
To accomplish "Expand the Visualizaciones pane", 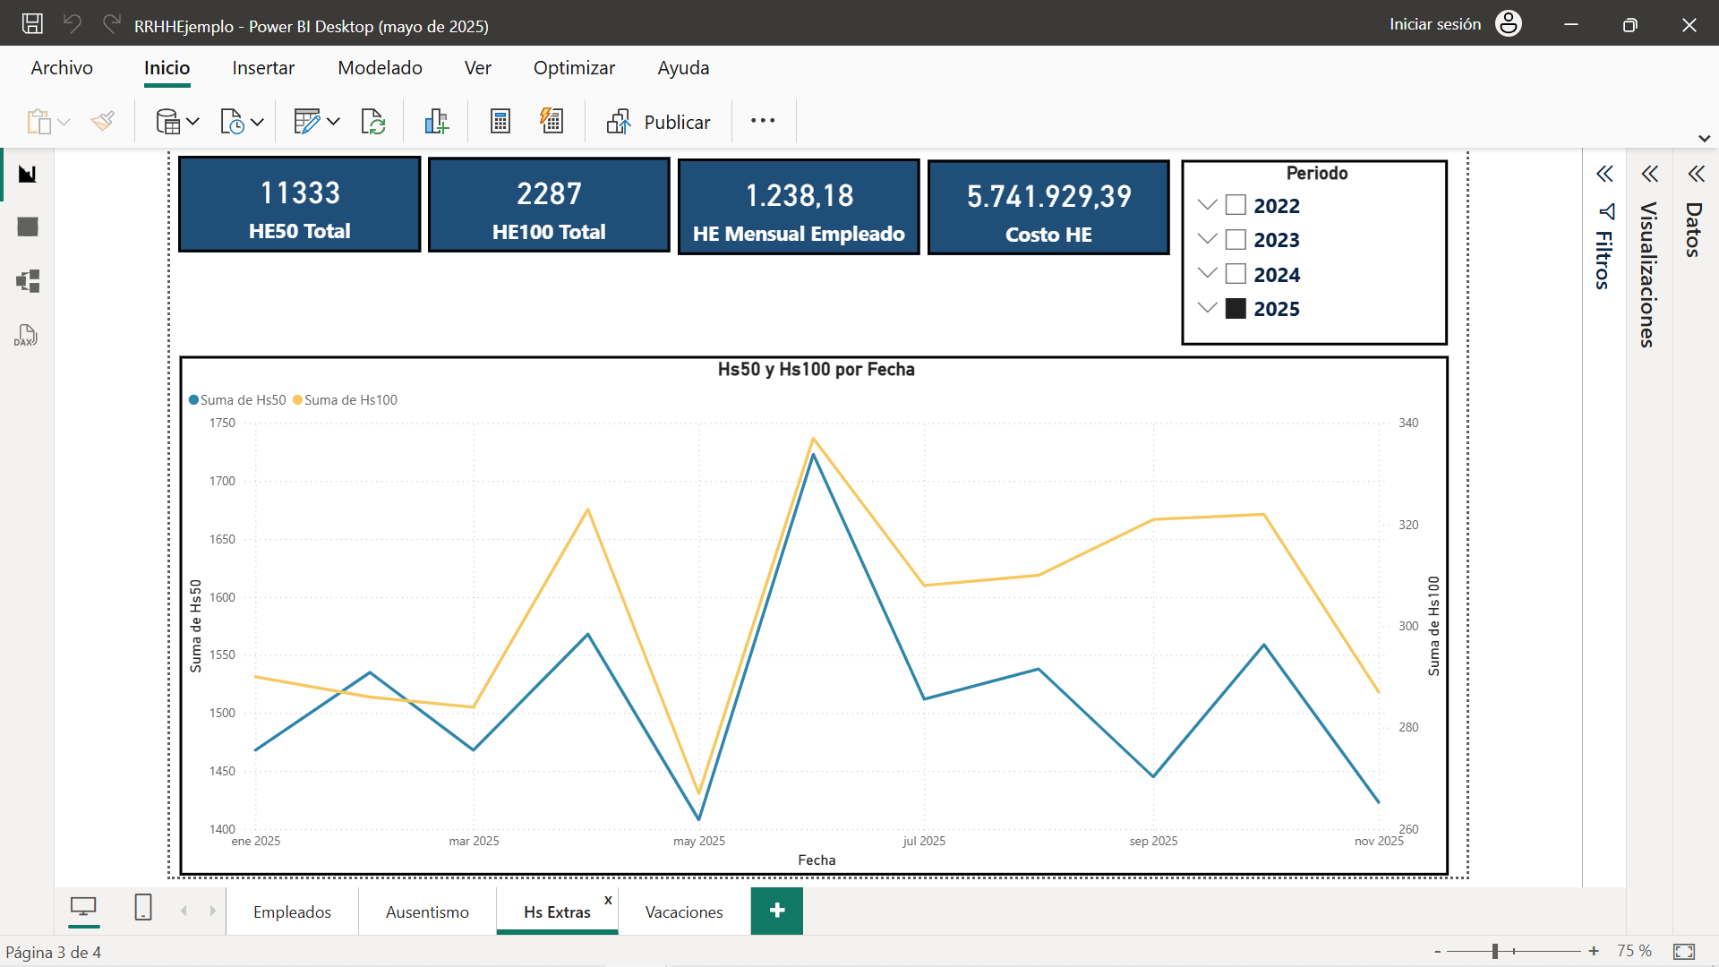I will pyautogui.click(x=1649, y=174).
